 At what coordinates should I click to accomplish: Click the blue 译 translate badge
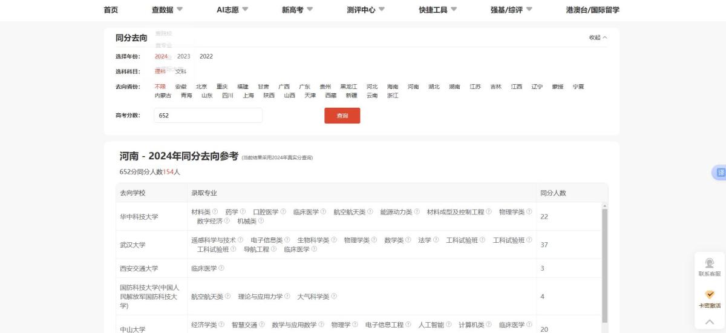[x=720, y=173]
